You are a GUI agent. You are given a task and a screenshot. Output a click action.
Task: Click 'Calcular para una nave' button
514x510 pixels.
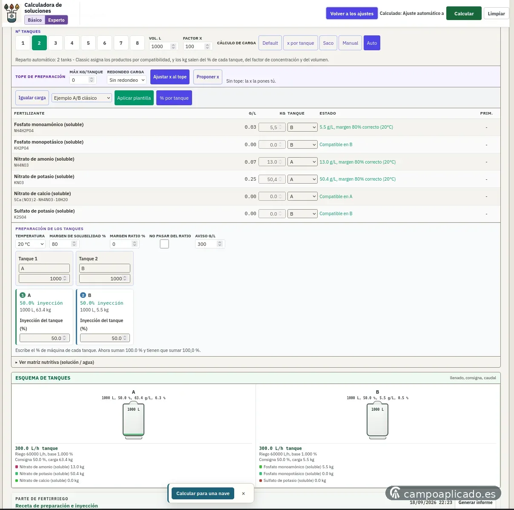[x=203, y=493]
